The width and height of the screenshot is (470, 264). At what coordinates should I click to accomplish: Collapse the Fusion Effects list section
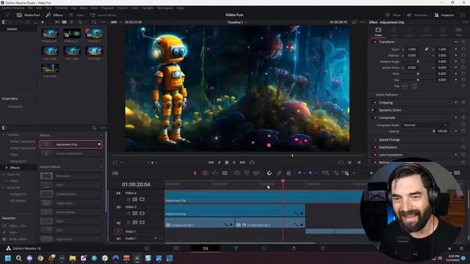tap(101, 166)
